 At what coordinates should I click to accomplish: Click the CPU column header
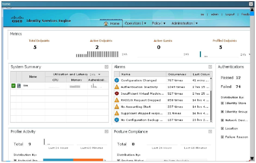tap(56, 80)
